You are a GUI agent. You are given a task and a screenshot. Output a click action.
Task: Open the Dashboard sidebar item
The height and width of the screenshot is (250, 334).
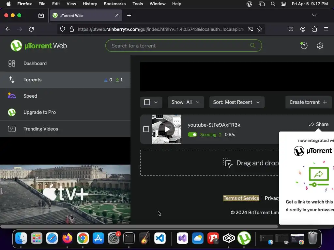(65, 63)
